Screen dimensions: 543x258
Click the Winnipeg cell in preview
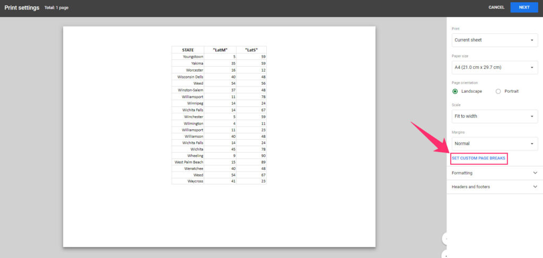(188, 103)
